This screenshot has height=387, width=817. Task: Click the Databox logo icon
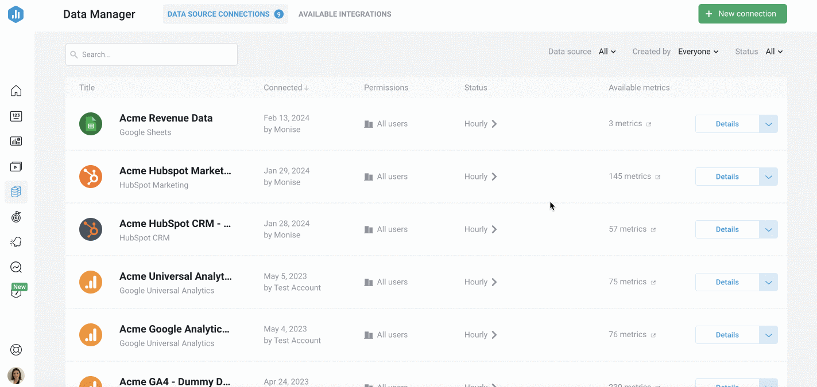pyautogui.click(x=16, y=14)
